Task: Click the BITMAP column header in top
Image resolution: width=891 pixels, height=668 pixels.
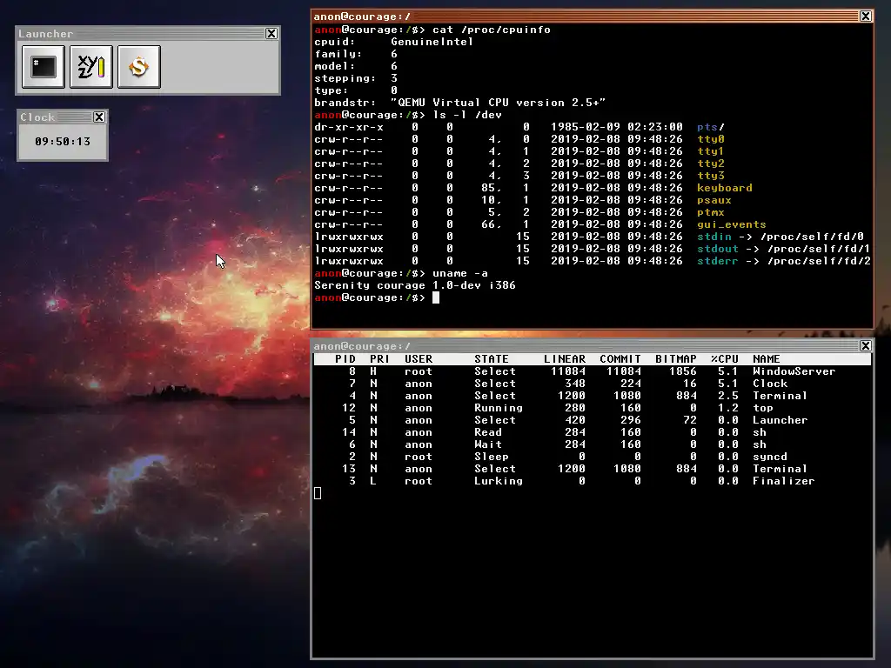Action: click(x=675, y=359)
